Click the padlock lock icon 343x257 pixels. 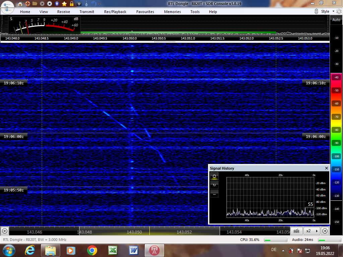72,4
